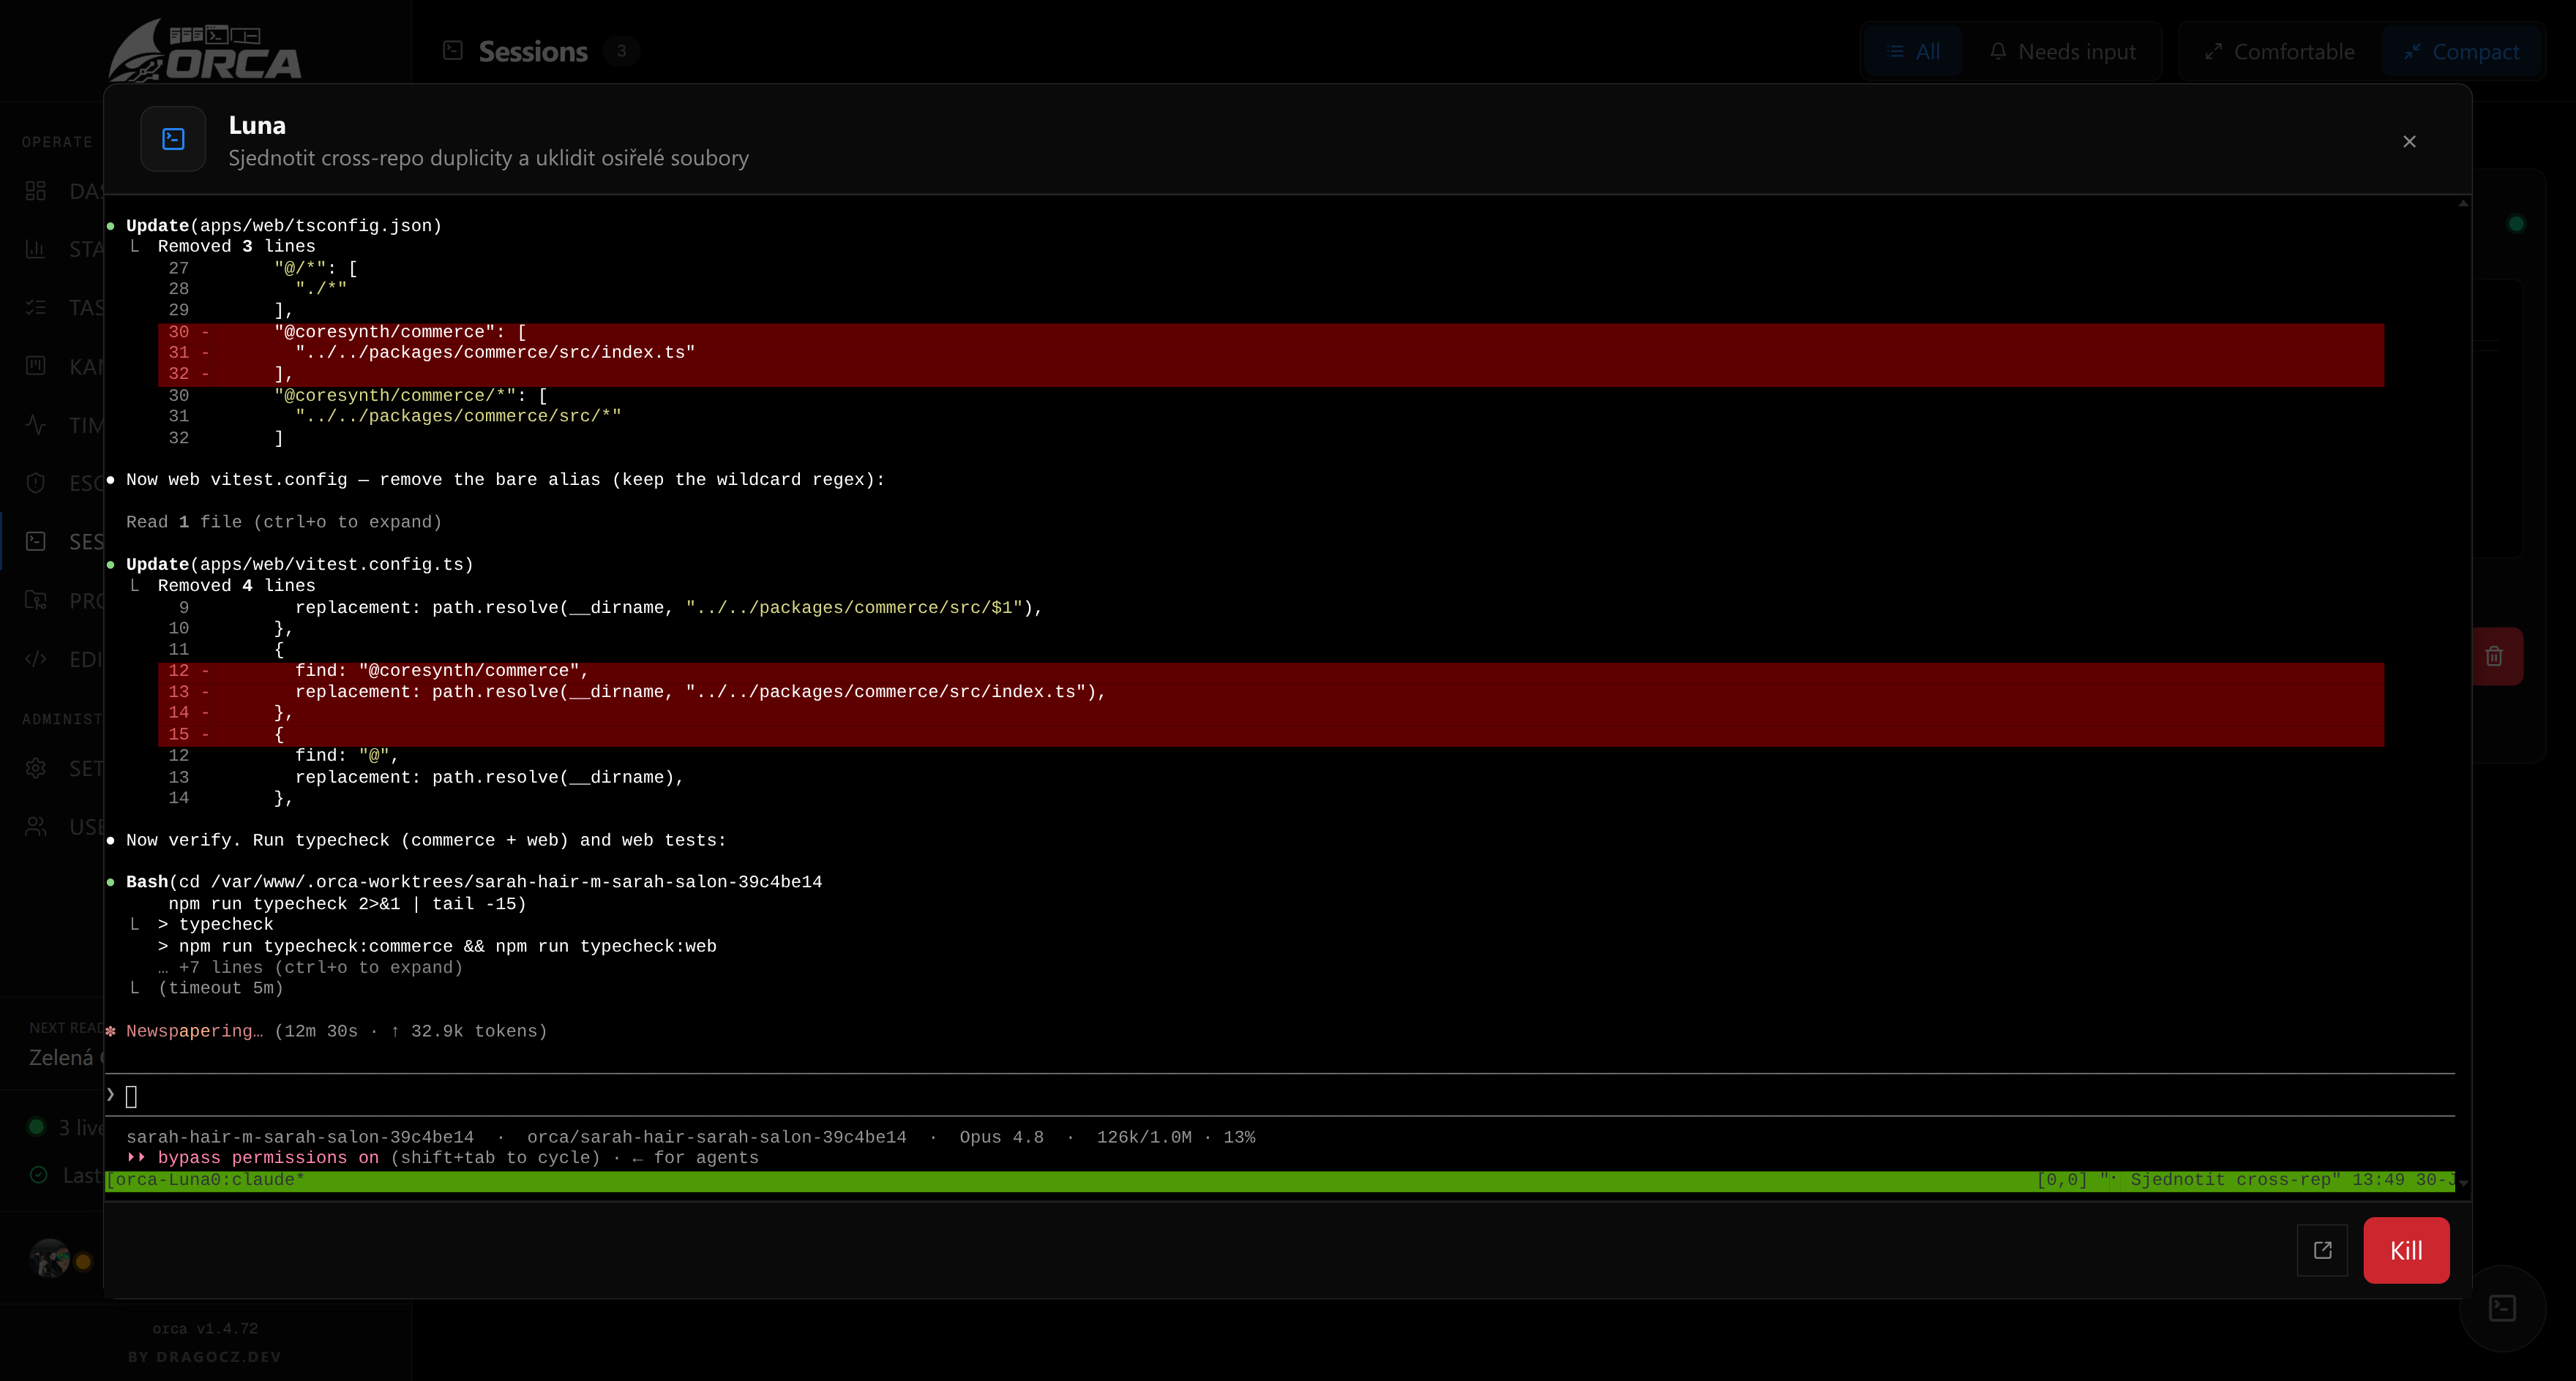The image size is (2576, 1381).
Task: Click branch name 'orca/sarah-hair-sarah-salon-39c4be14'
Action: click(717, 1137)
